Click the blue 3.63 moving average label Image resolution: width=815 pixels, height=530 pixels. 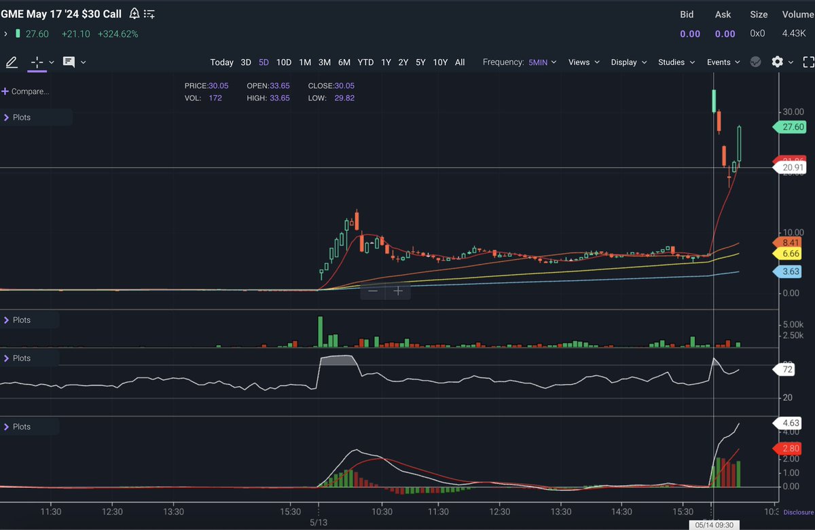(789, 271)
